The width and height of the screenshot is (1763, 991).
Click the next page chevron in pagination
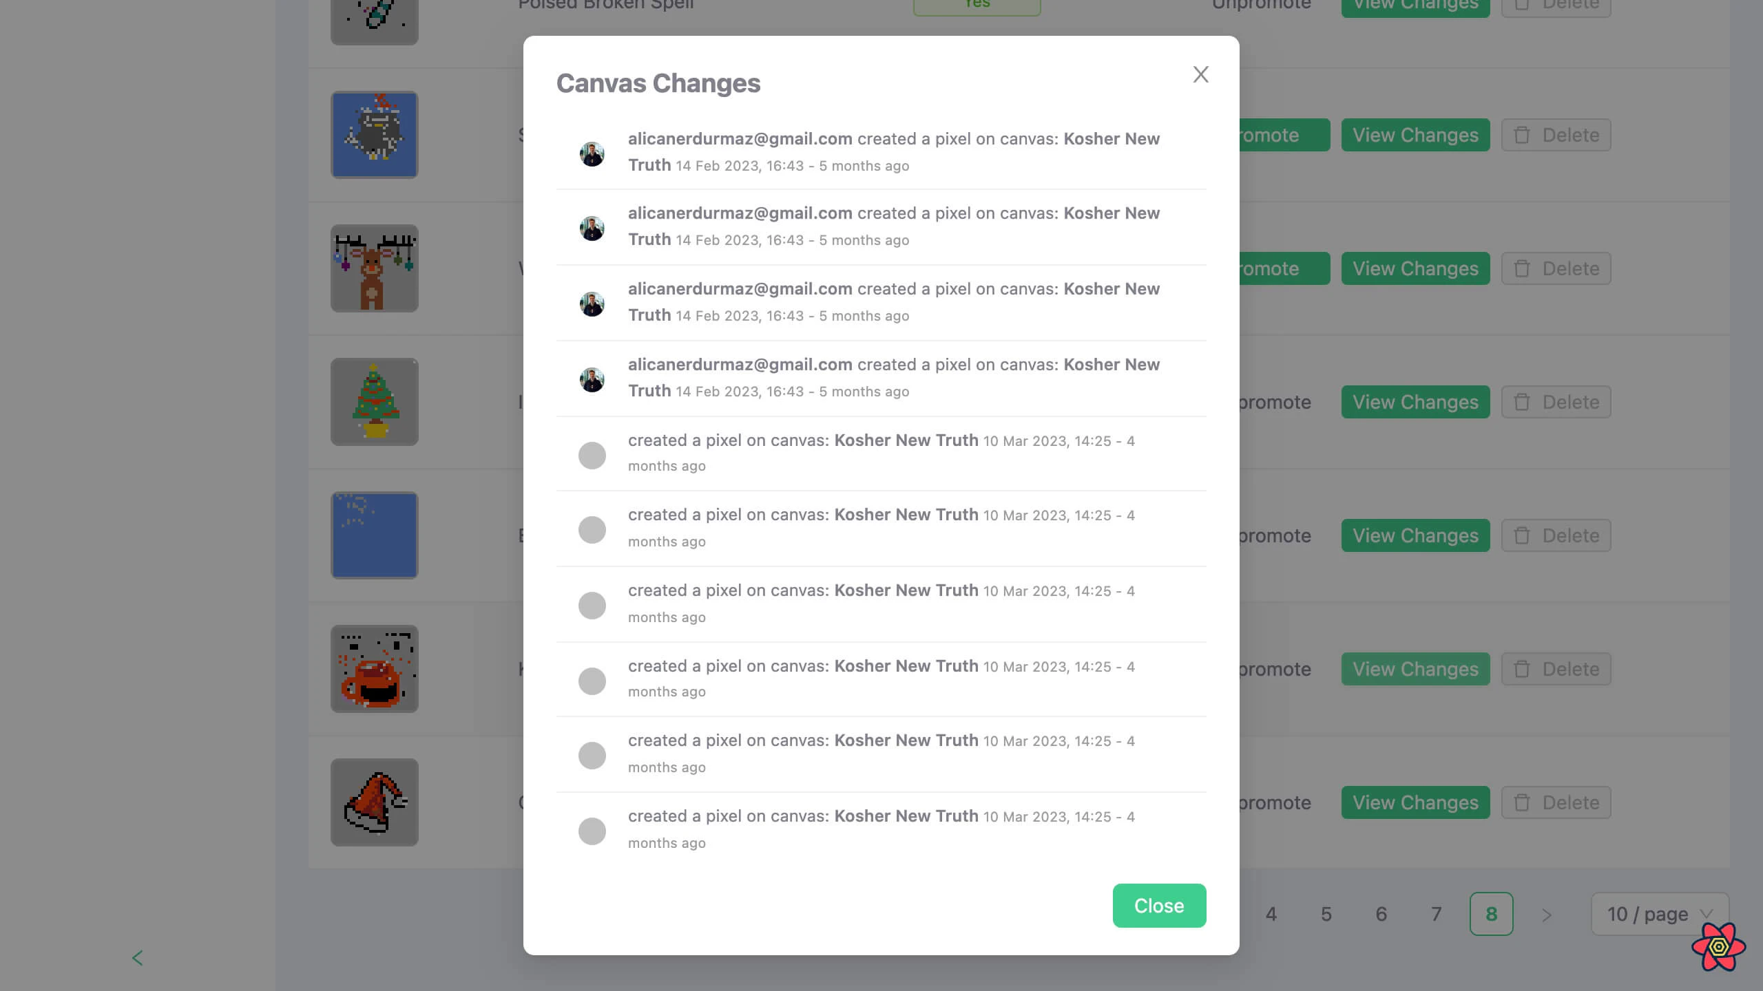(x=1547, y=914)
